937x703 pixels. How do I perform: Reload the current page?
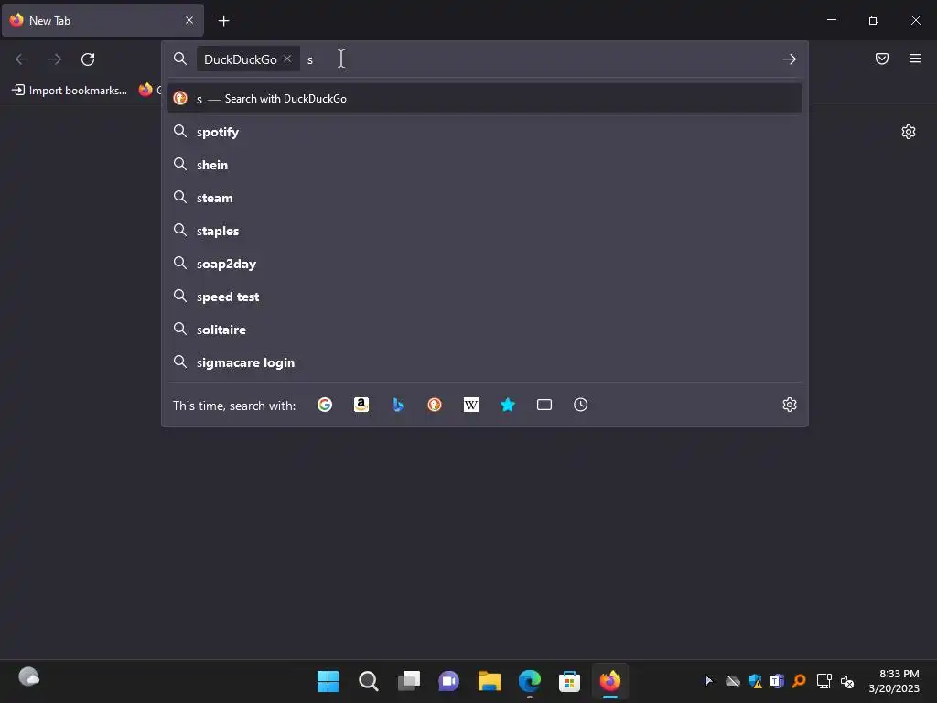coord(88,59)
